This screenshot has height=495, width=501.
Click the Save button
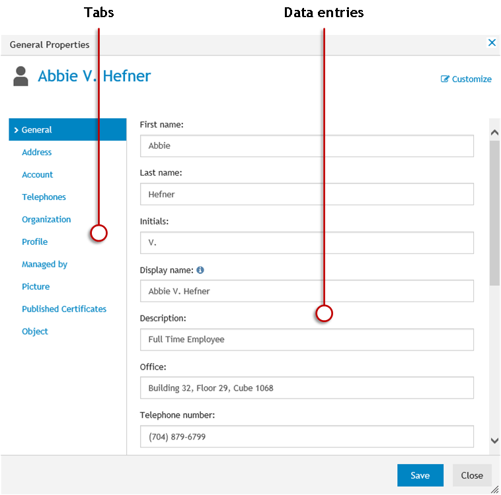(x=420, y=475)
